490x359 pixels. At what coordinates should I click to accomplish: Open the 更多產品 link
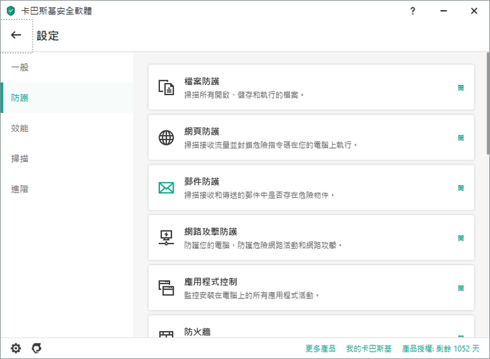tap(321, 348)
